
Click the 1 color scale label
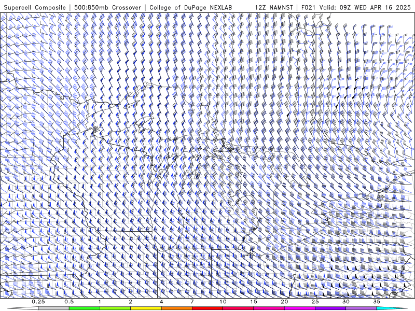tap(100, 302)
